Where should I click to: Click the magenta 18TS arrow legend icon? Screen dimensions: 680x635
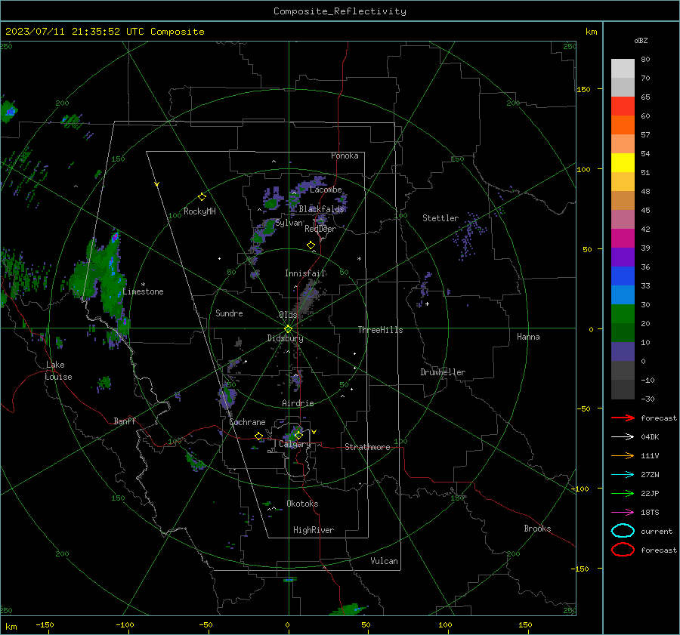623,513
